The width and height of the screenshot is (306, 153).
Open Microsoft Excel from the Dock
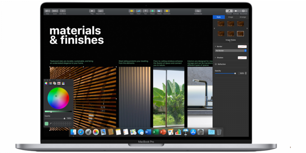(156, 132)
